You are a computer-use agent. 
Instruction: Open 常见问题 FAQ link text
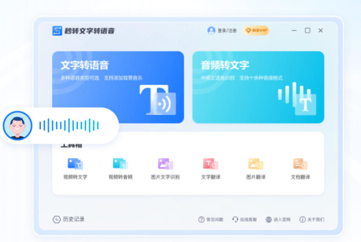215,219
